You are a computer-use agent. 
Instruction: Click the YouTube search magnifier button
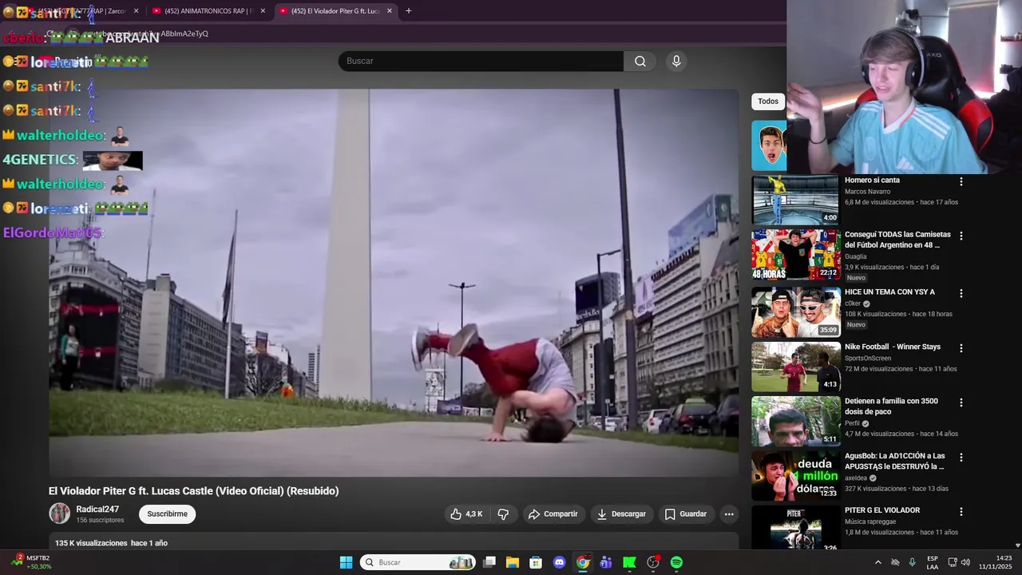640,61
